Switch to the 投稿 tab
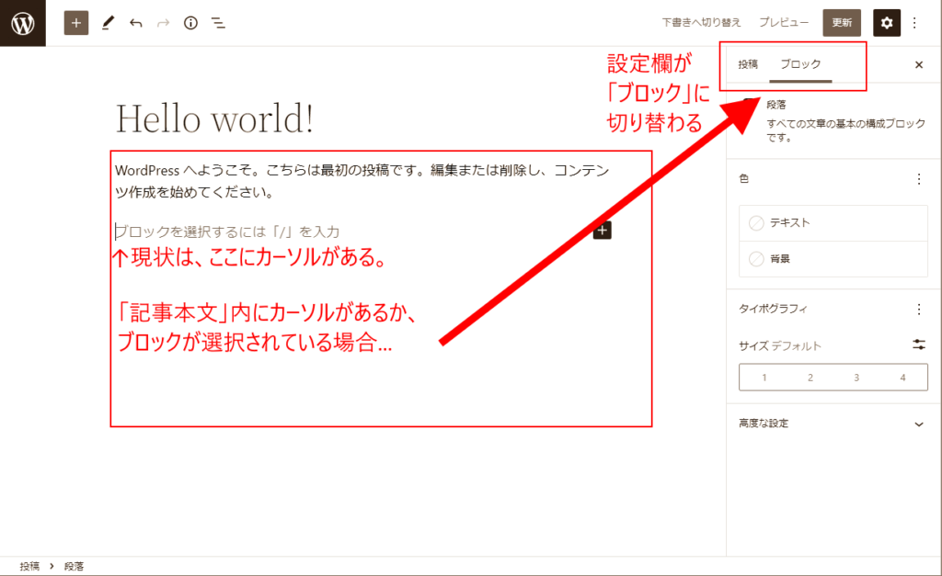The image size is (942, 576). 748,64
